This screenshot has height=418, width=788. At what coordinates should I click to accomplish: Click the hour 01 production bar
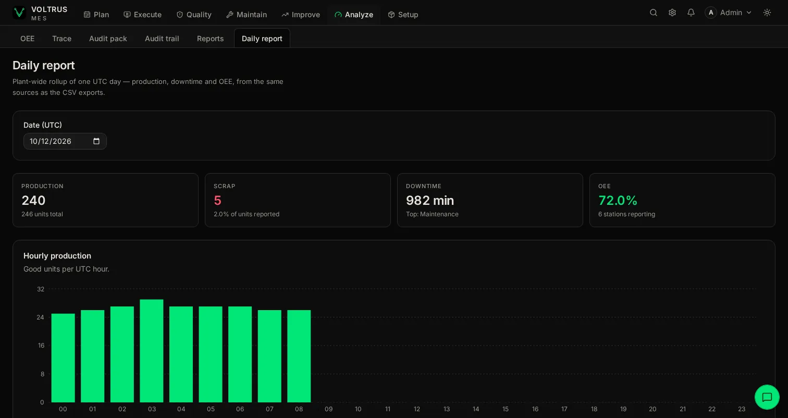point(93,356)
